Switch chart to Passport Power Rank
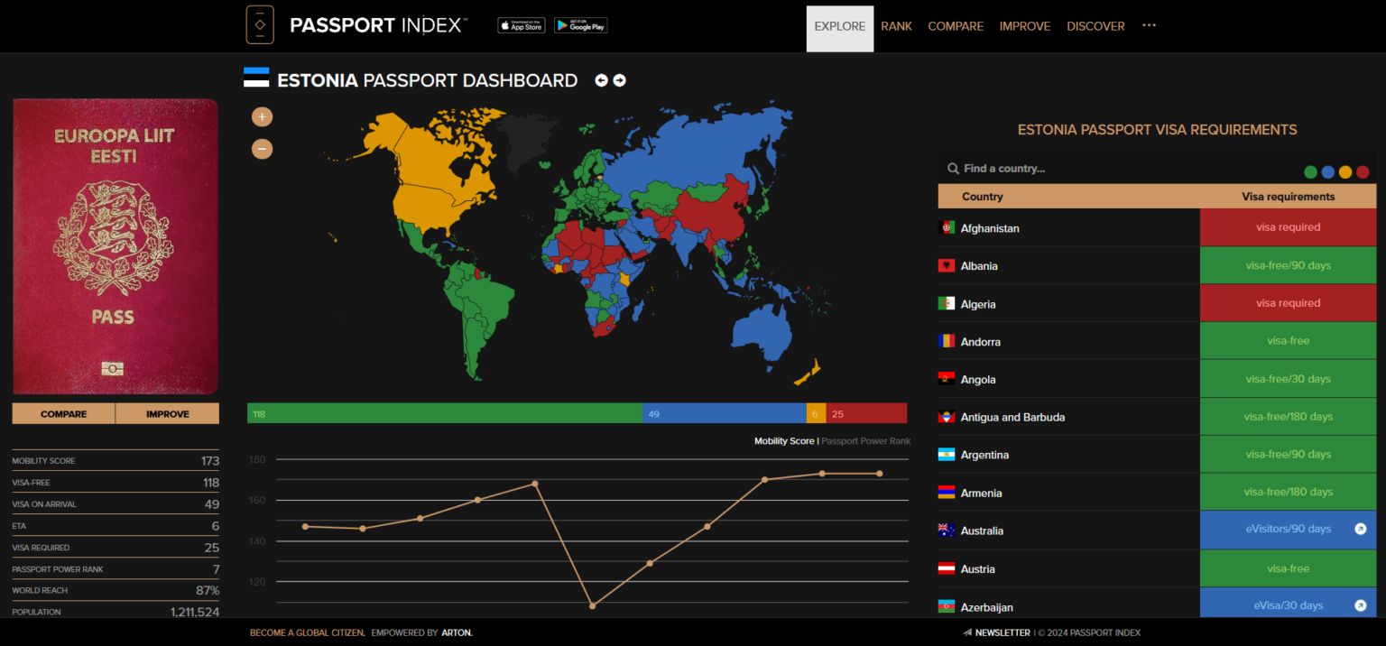1386x646 pixels. click(865, 441)
